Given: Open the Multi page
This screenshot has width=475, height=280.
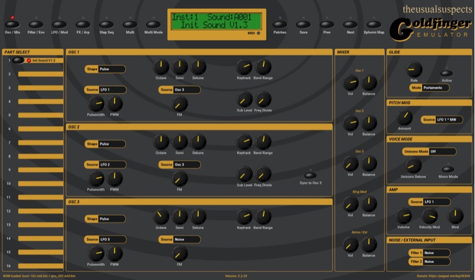Looking at the screenshot, I should [x=130, y=24].
